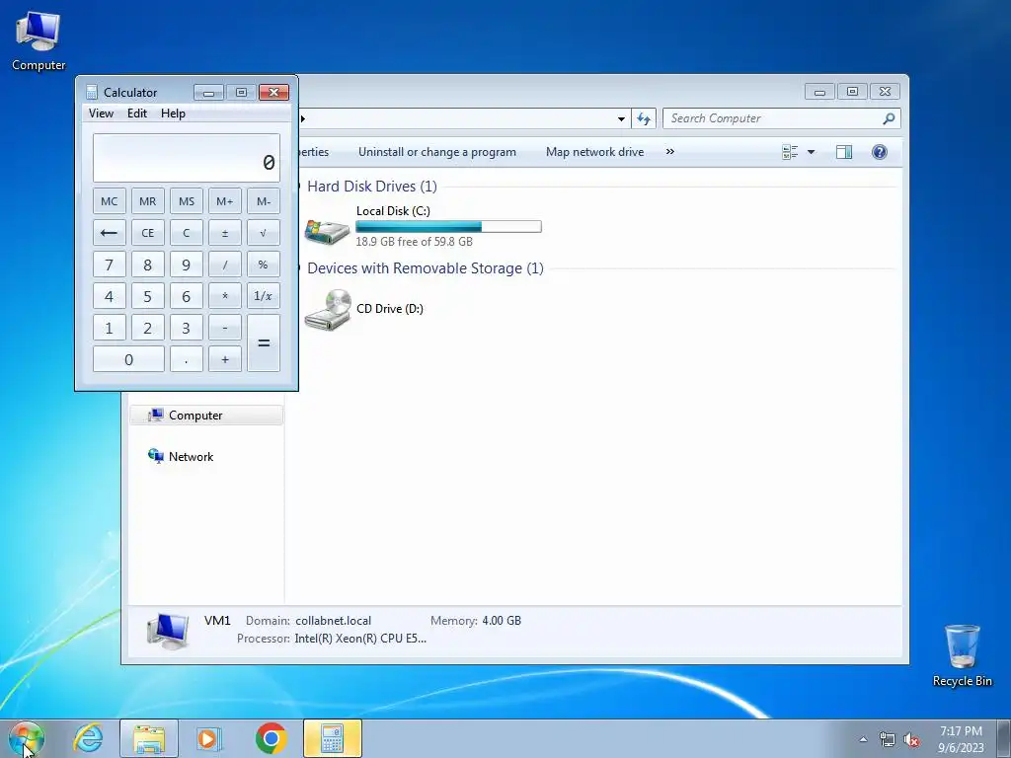1011x758 pixels.
Task: Click digit 1 on the Calculator
Action: point(109,328)
